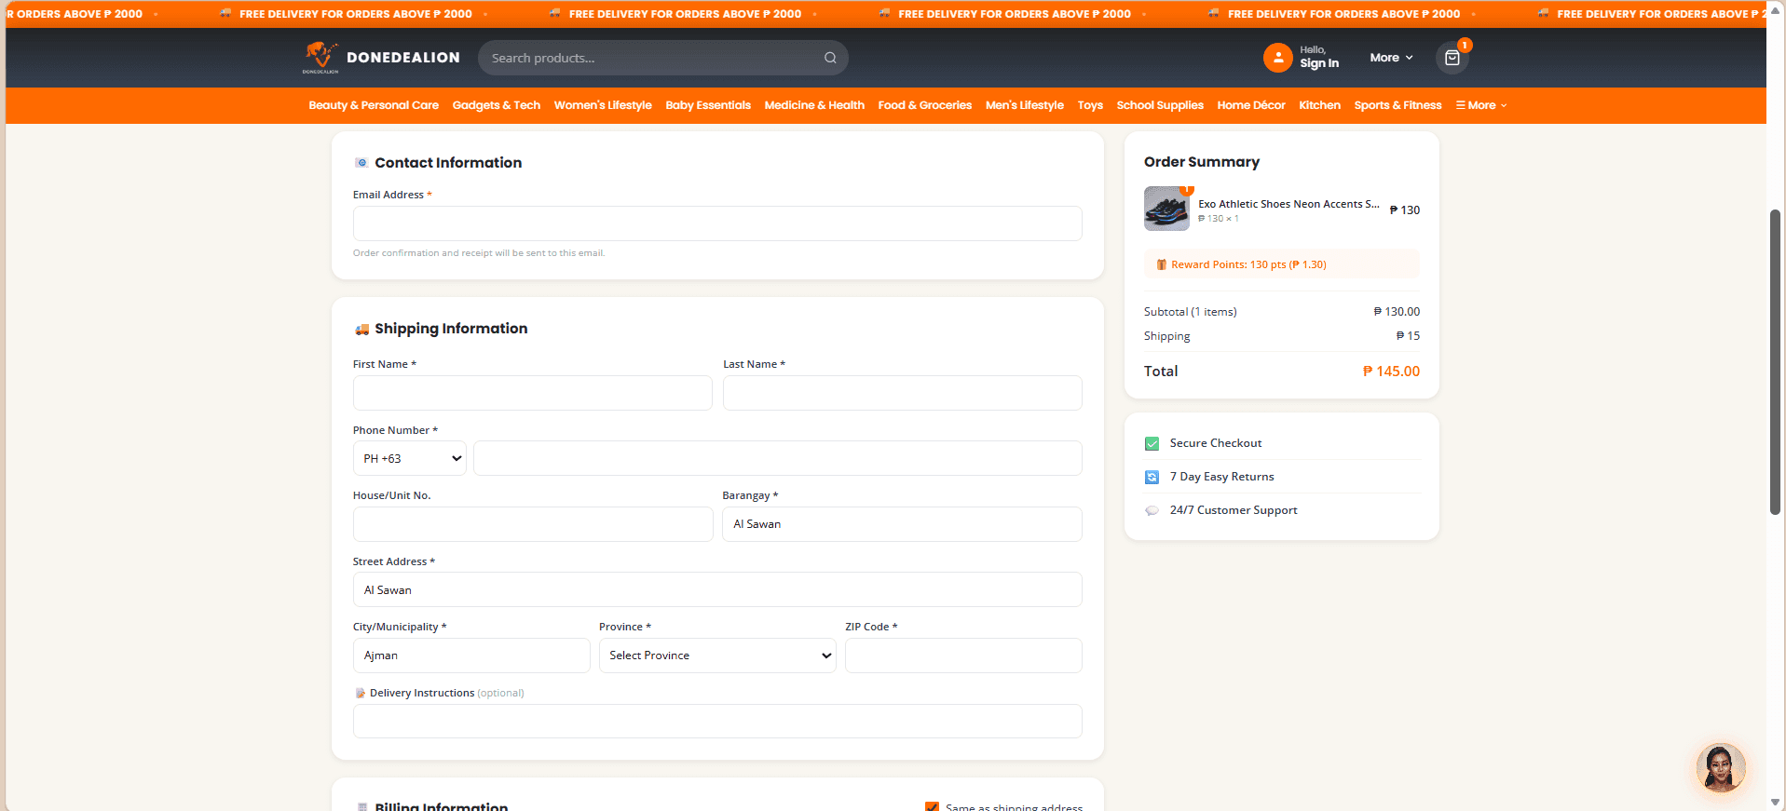Open Gadgets & Tech category
Viewport: 1786px width, 811px height.
point(497,105)
